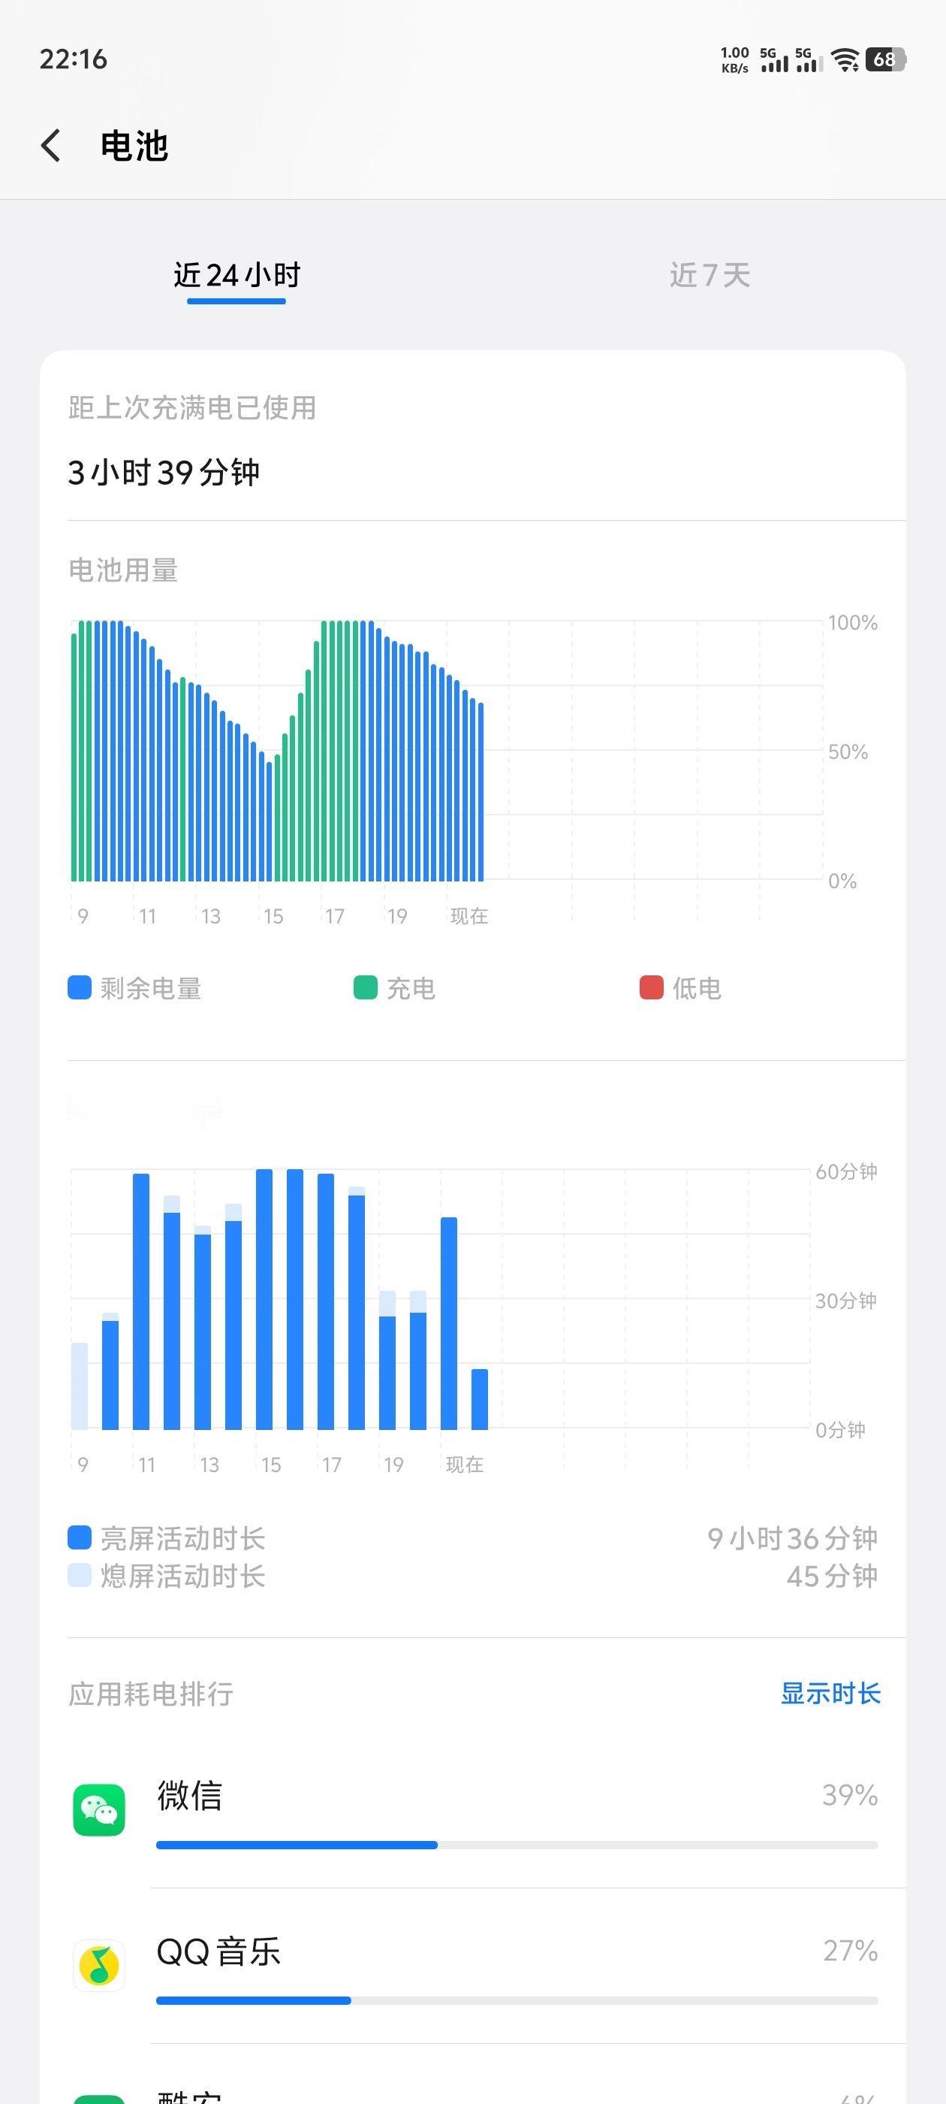The width and height of the screenshot is (946, 2104).
Task: Tap the 低电 legend label
Action: [x=696, y=988]
